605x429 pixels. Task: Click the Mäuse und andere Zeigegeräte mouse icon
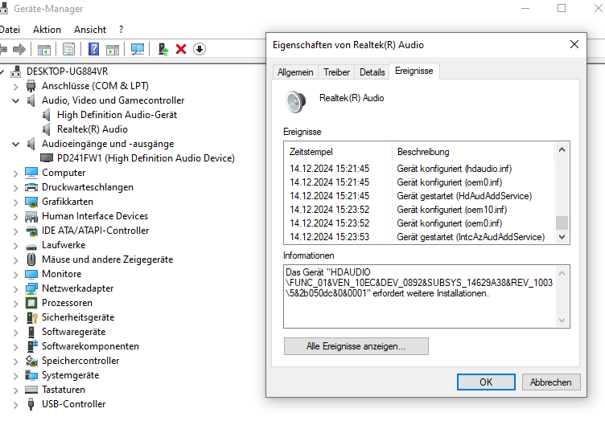(x=31, y=259)
